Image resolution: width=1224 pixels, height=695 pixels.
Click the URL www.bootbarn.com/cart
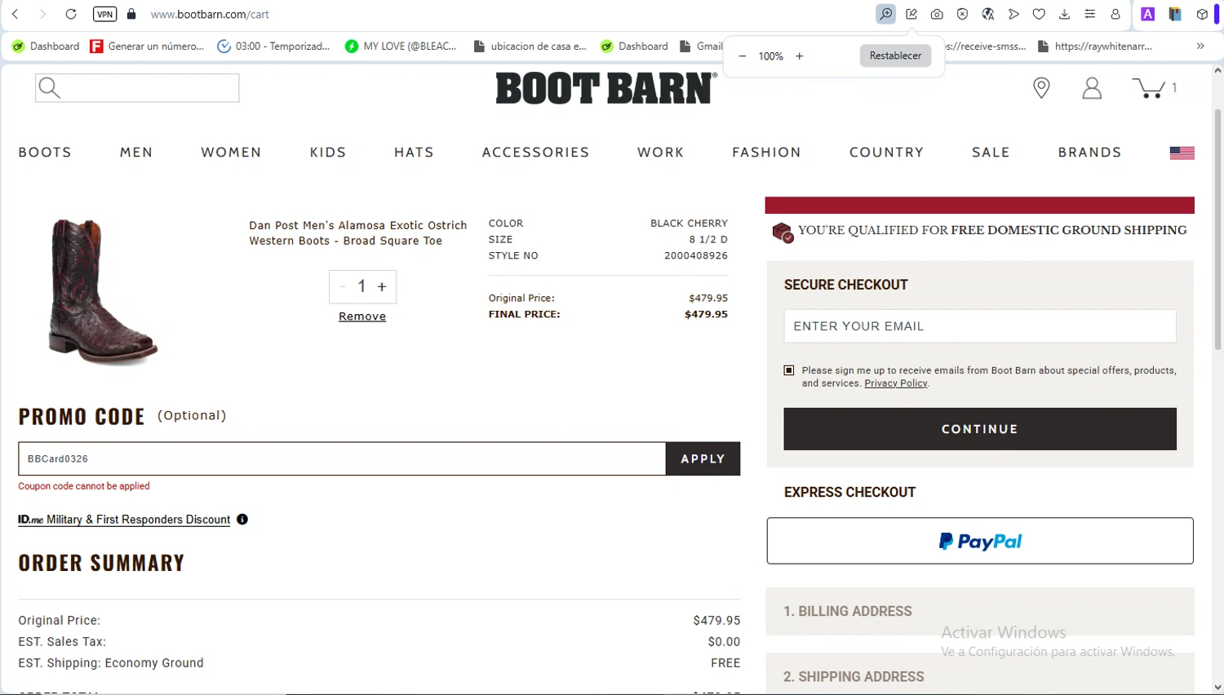click(210, 15)
